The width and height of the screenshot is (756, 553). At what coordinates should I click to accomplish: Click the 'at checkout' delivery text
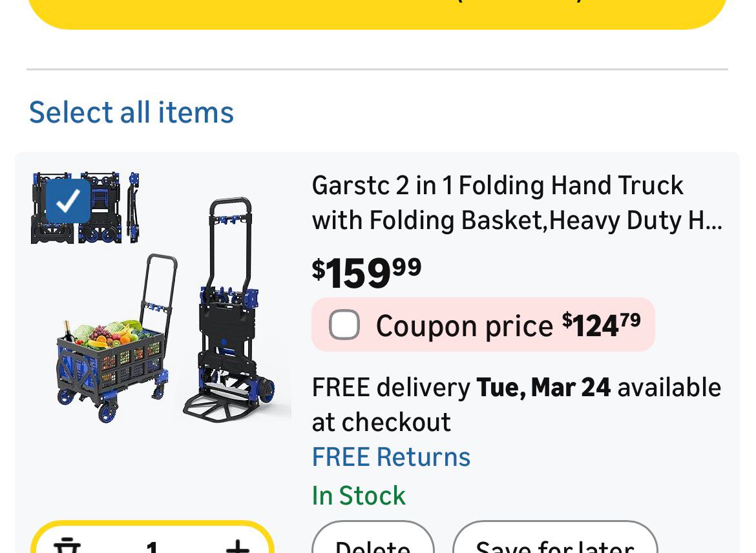381,422
